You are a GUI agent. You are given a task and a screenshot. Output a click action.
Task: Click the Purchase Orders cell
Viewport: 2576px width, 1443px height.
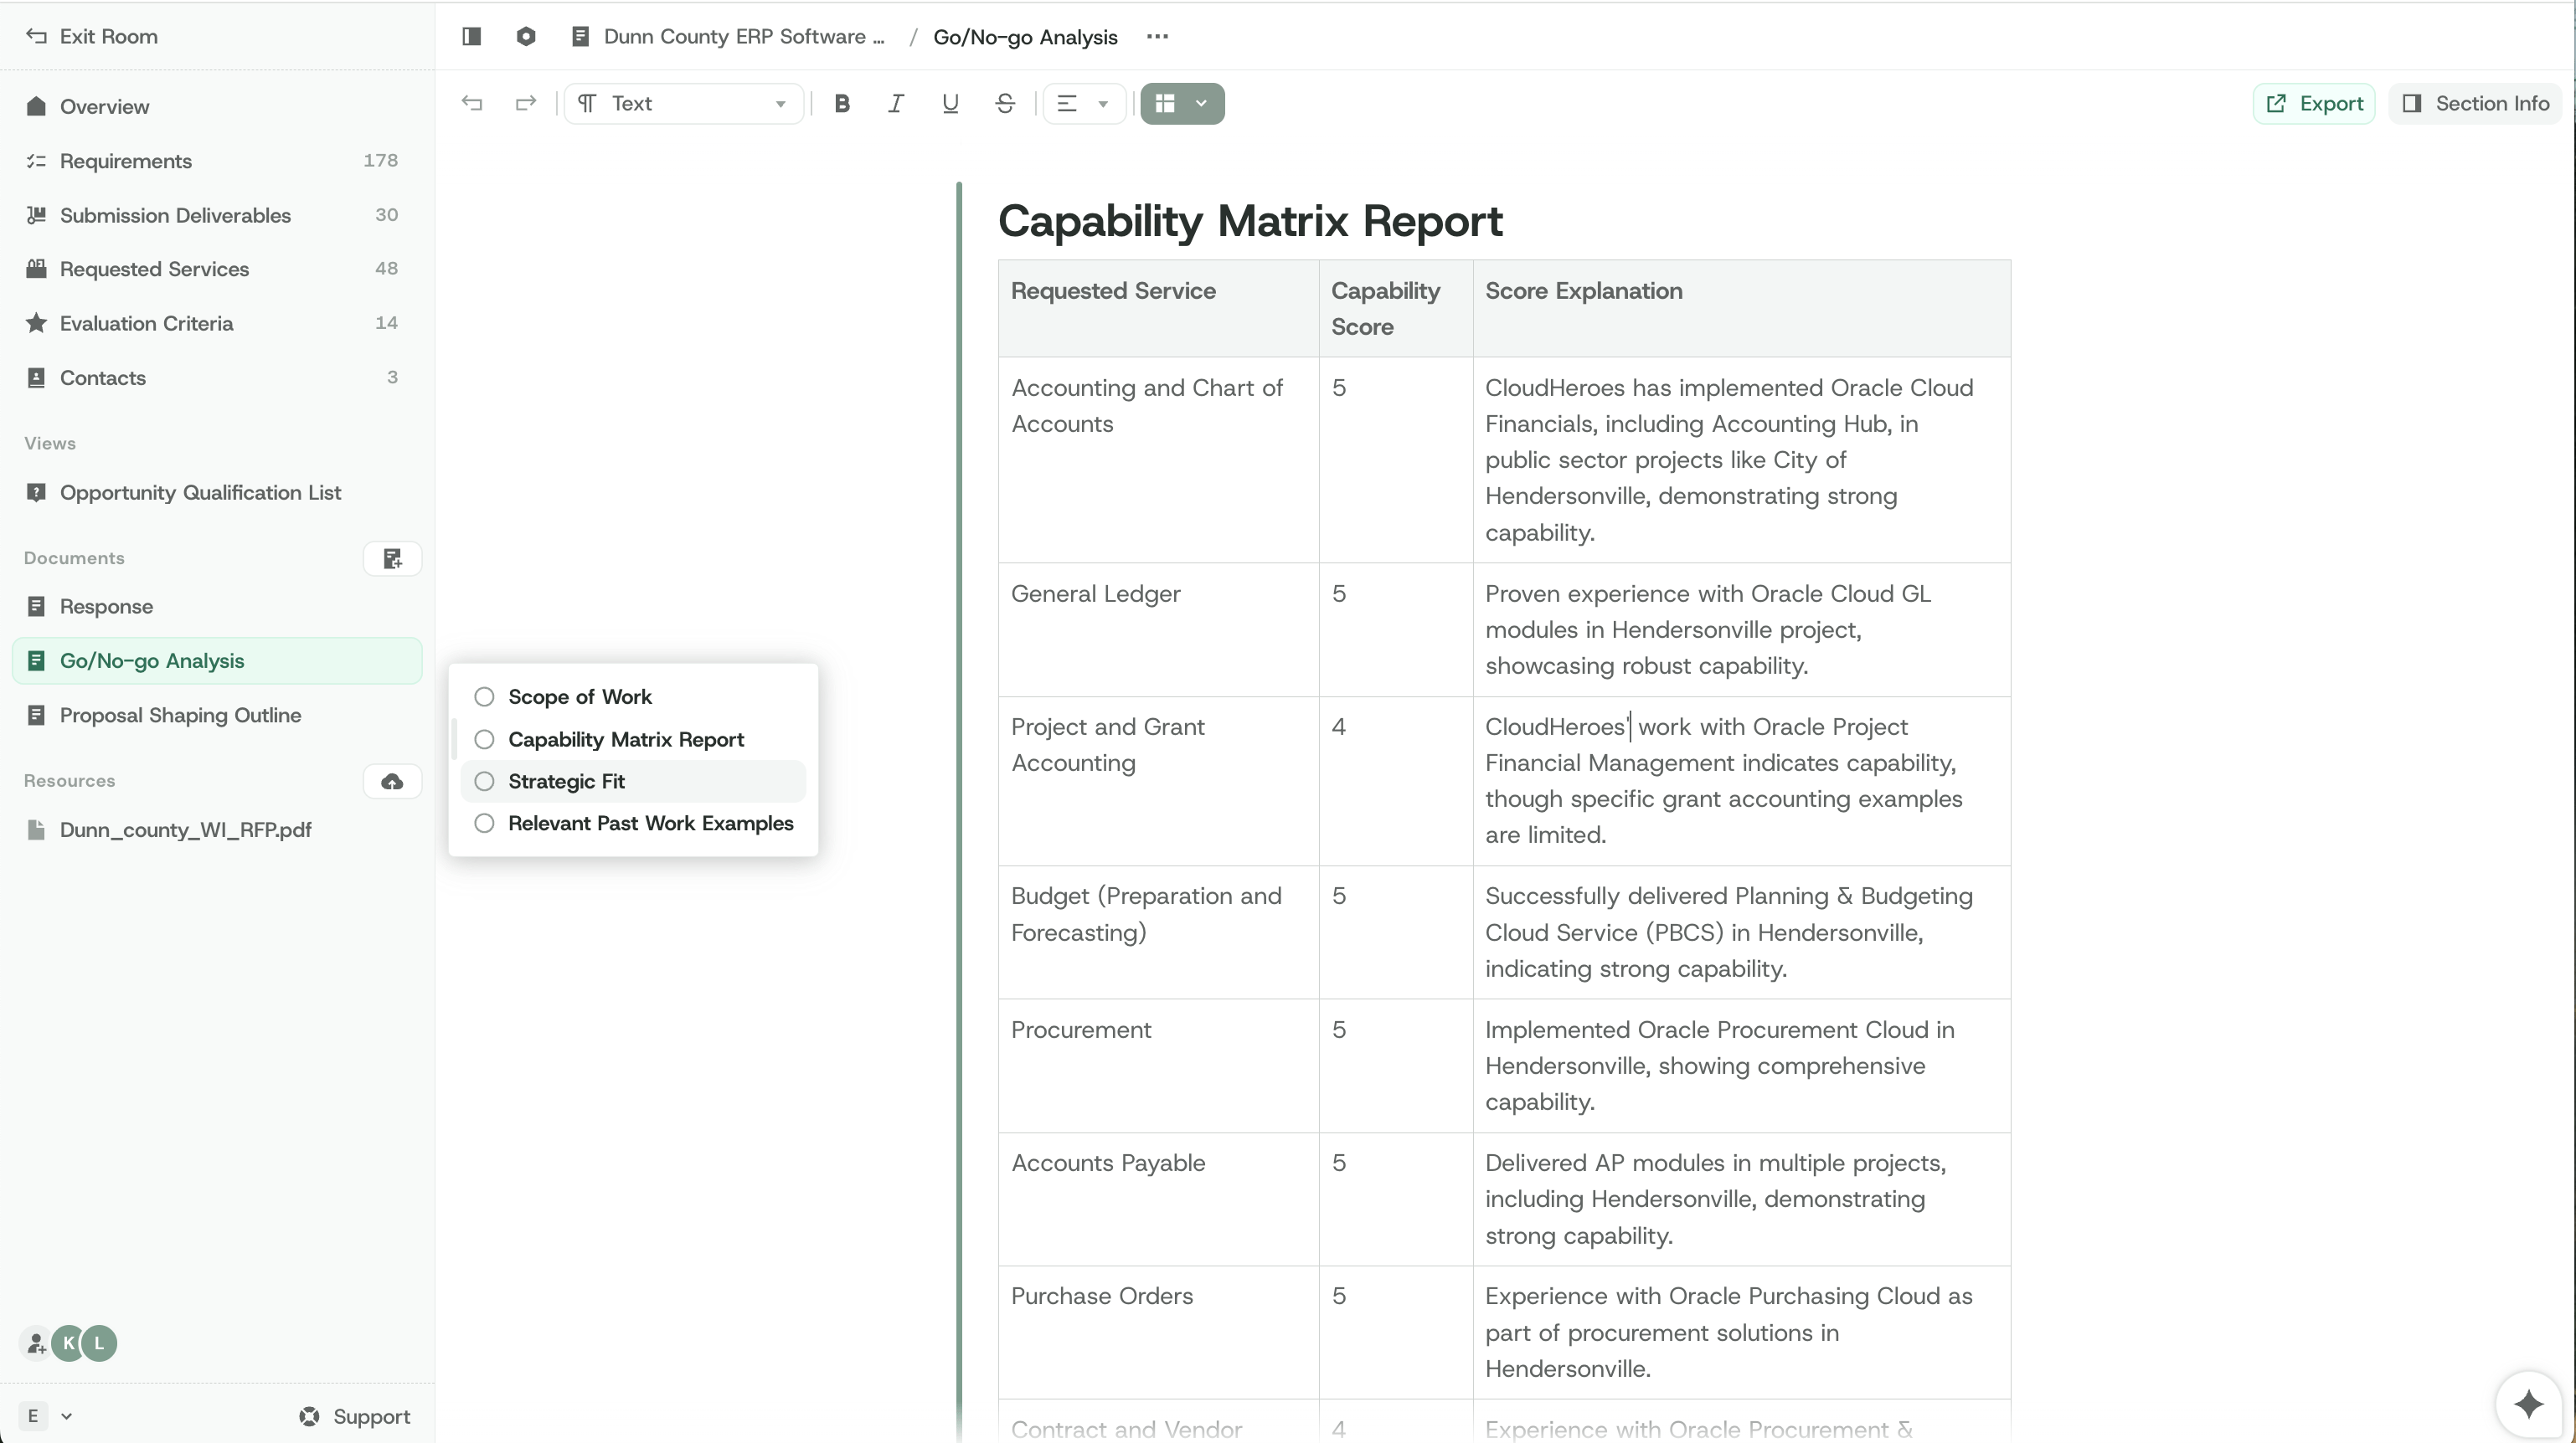click(x=1159, y=1333)
